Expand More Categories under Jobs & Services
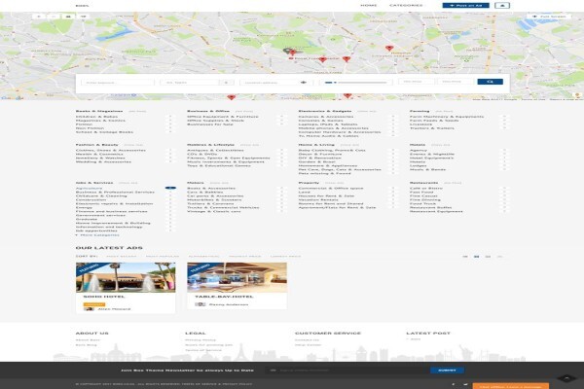Image resolution: width=584 pixels, height=389 pixels. (97, 235)
